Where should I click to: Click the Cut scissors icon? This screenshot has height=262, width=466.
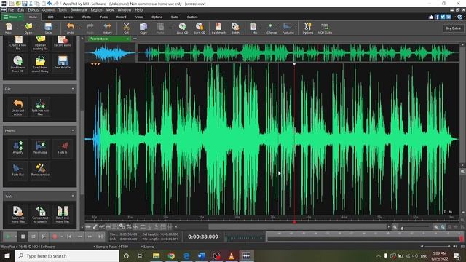pyautogui.click(x=126, y=28)
